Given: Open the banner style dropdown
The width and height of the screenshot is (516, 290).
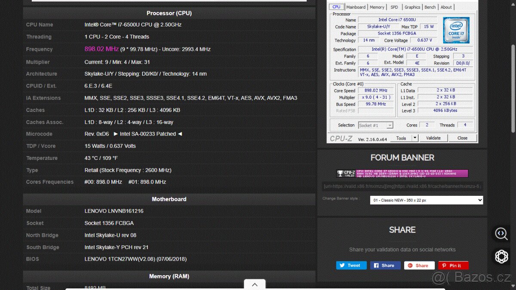Looking at the screenshot, I should [x=427, y=200].
